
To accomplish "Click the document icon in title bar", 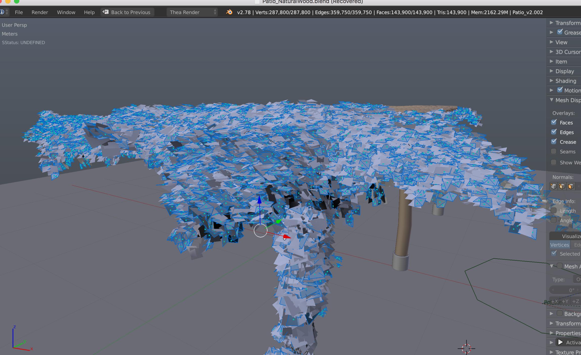I will [x=257, y=2].
